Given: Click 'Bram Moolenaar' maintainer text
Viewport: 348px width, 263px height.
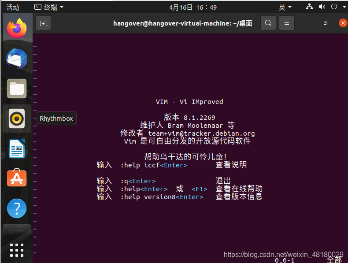Looking at the screenshot, I should (195, 126).
